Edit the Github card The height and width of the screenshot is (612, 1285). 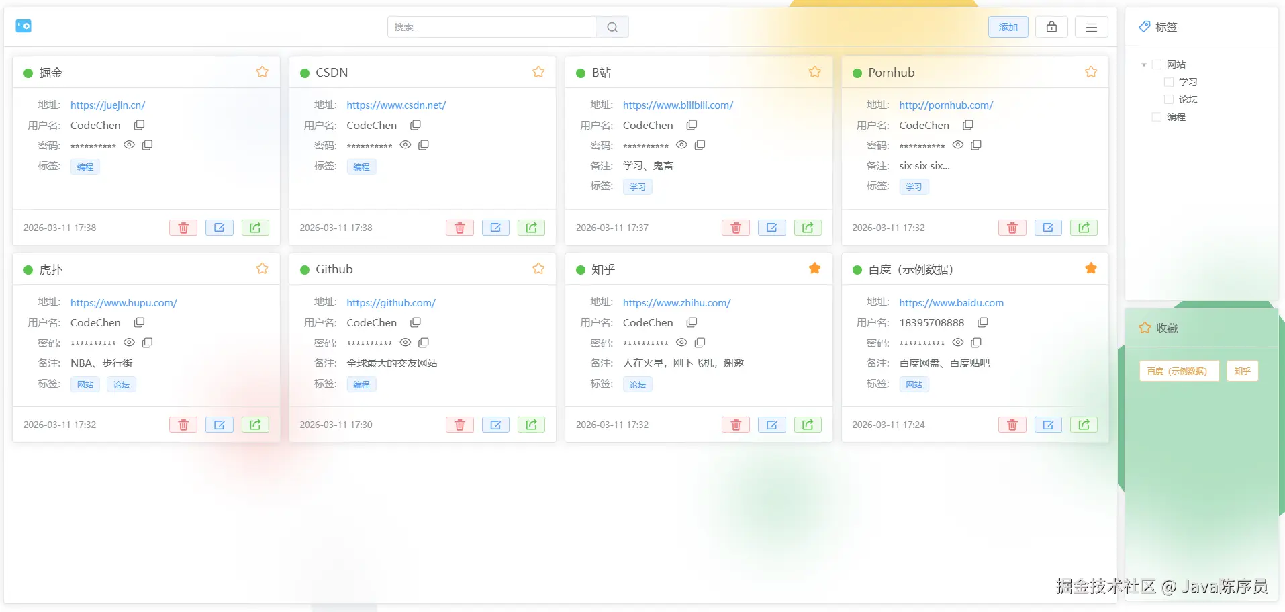[495, 425]
